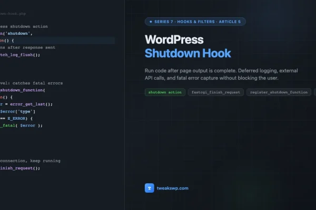This screenshot has height=210, width=316.
Task: Select the 'shutdown action' tag
Action: [x=165, y=92]
